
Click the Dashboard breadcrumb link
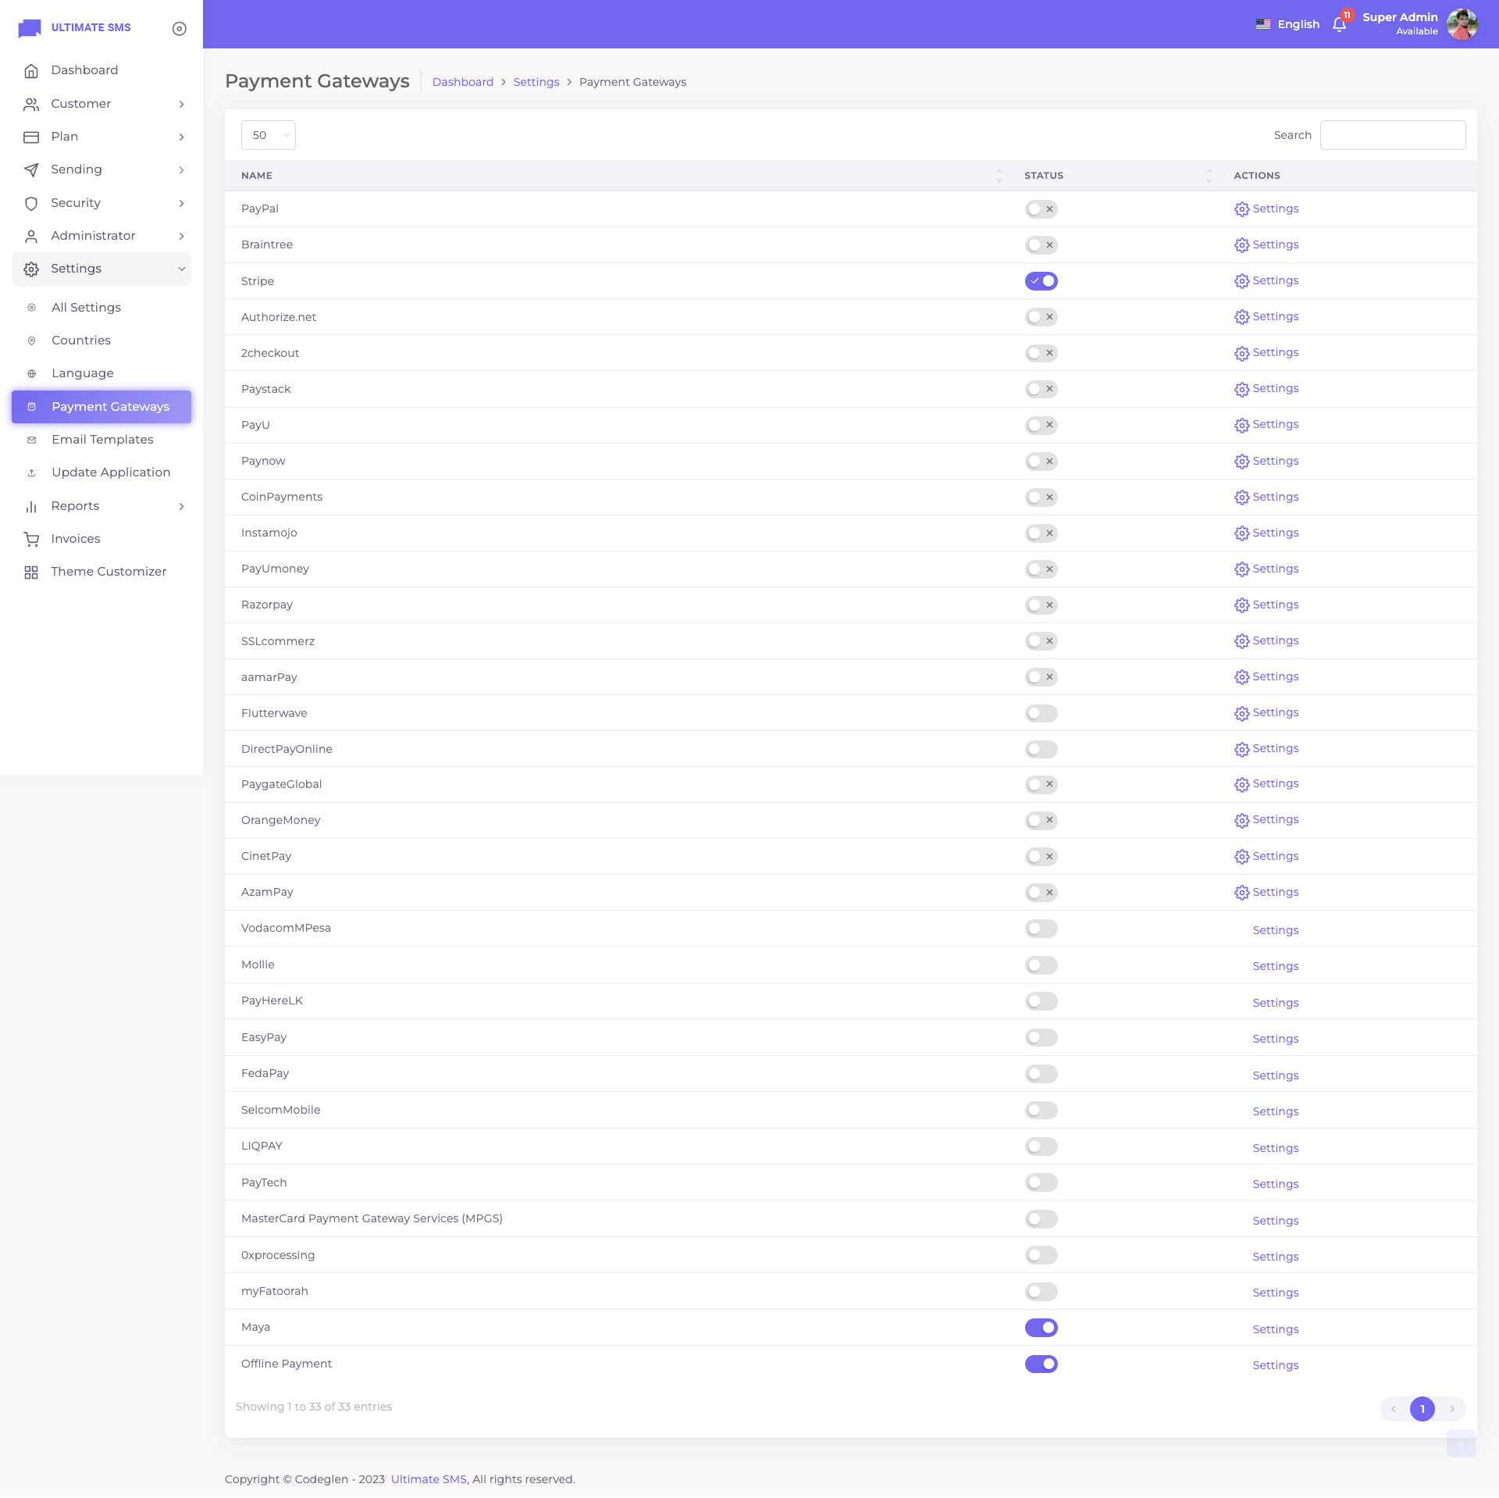coord(462,82)
